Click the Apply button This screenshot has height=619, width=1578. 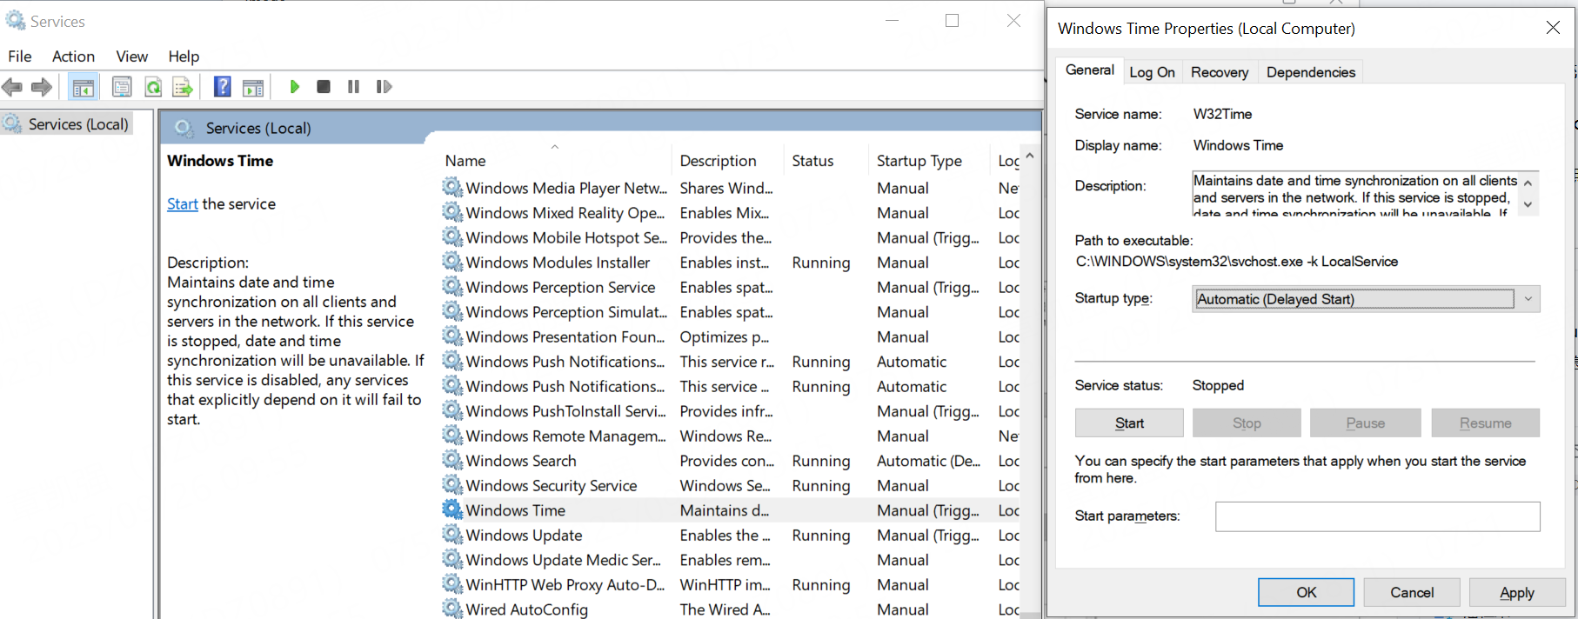pos(1516,592)
